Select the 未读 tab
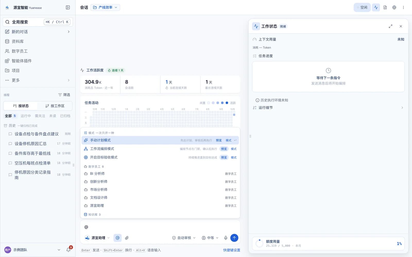 click(53, 116)
